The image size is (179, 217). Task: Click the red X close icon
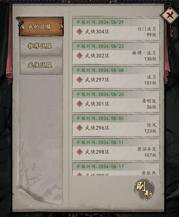170,15
